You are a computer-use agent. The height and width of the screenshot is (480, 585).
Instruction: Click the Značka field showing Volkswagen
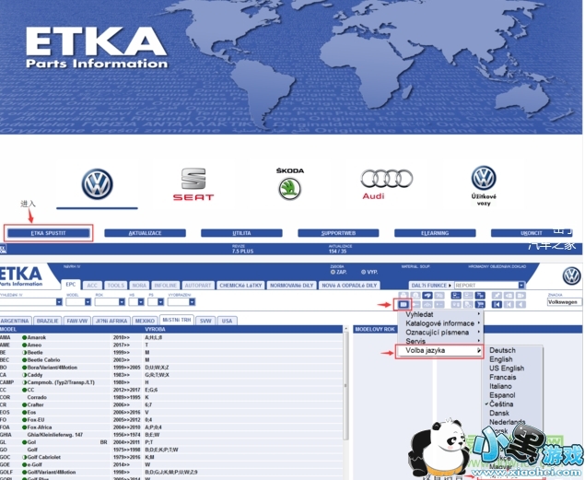tap(564, 302)
